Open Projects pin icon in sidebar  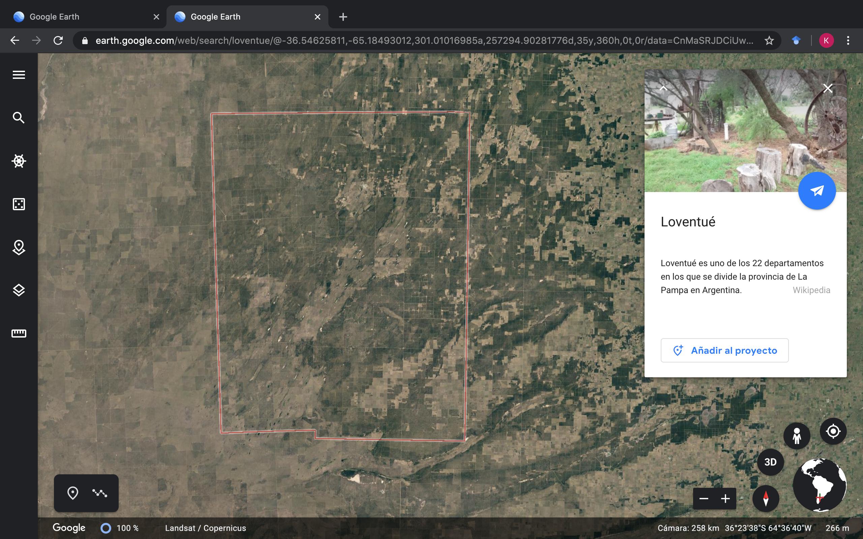[19, 247]
